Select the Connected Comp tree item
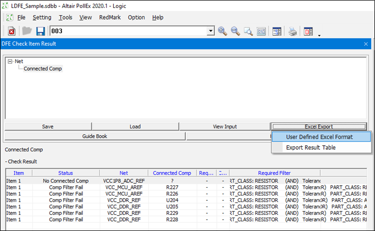375x231 pixels. [43, 69]
